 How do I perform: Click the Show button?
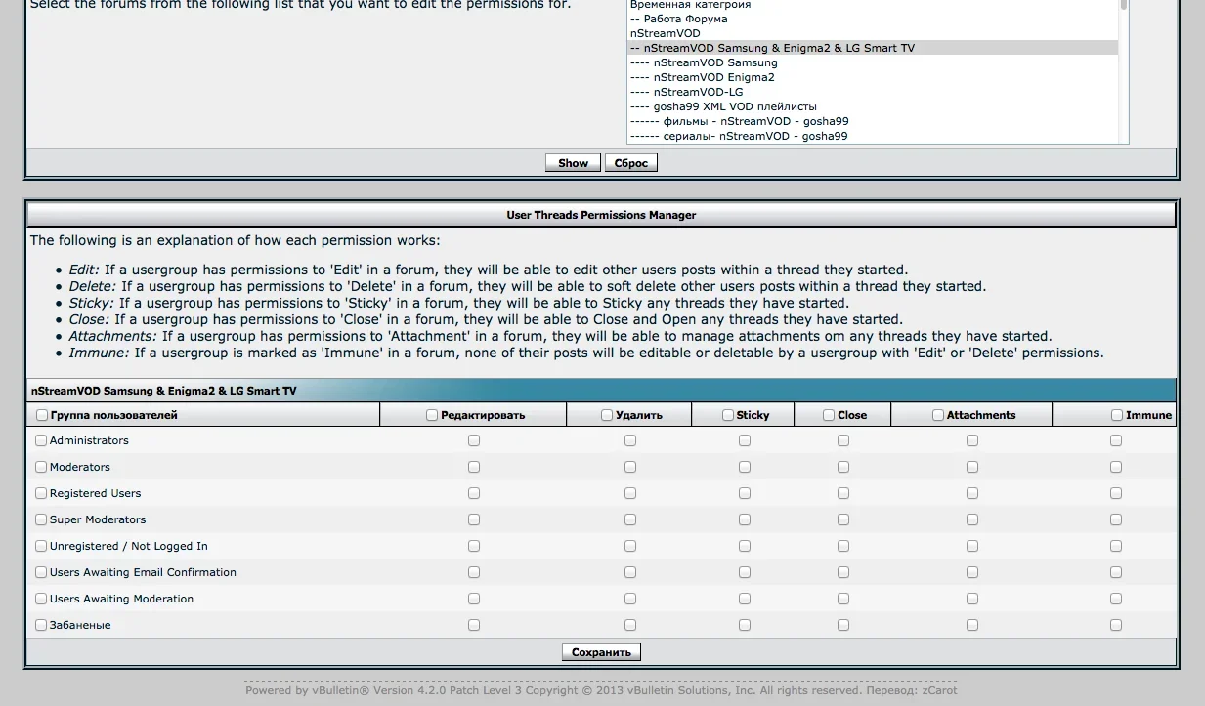[573, 163]
